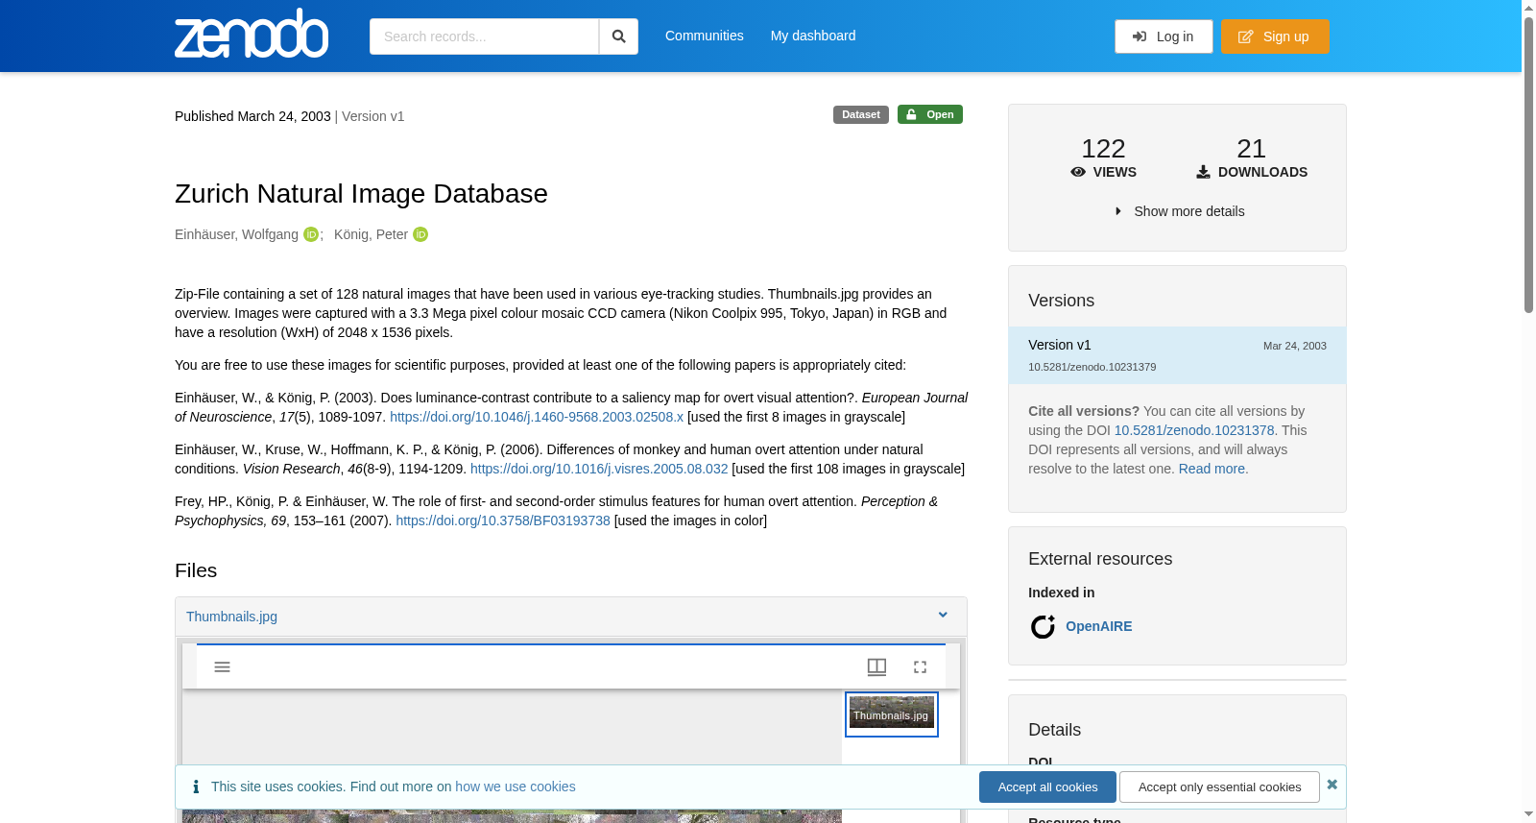Open the Communities page
This screenshot has height=823, width=1536.
705,36
